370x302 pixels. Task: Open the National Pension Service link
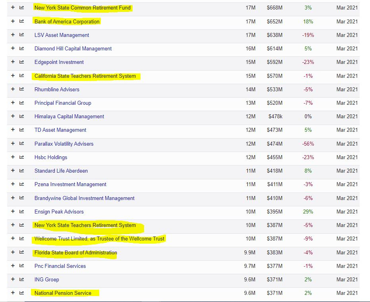[x=63, y=293]
